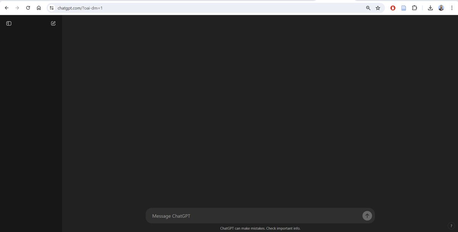Open the red Opera-style extension icon
Viewport: 458px width, 232px height.
pyautogui.click(x=393, y=8)
